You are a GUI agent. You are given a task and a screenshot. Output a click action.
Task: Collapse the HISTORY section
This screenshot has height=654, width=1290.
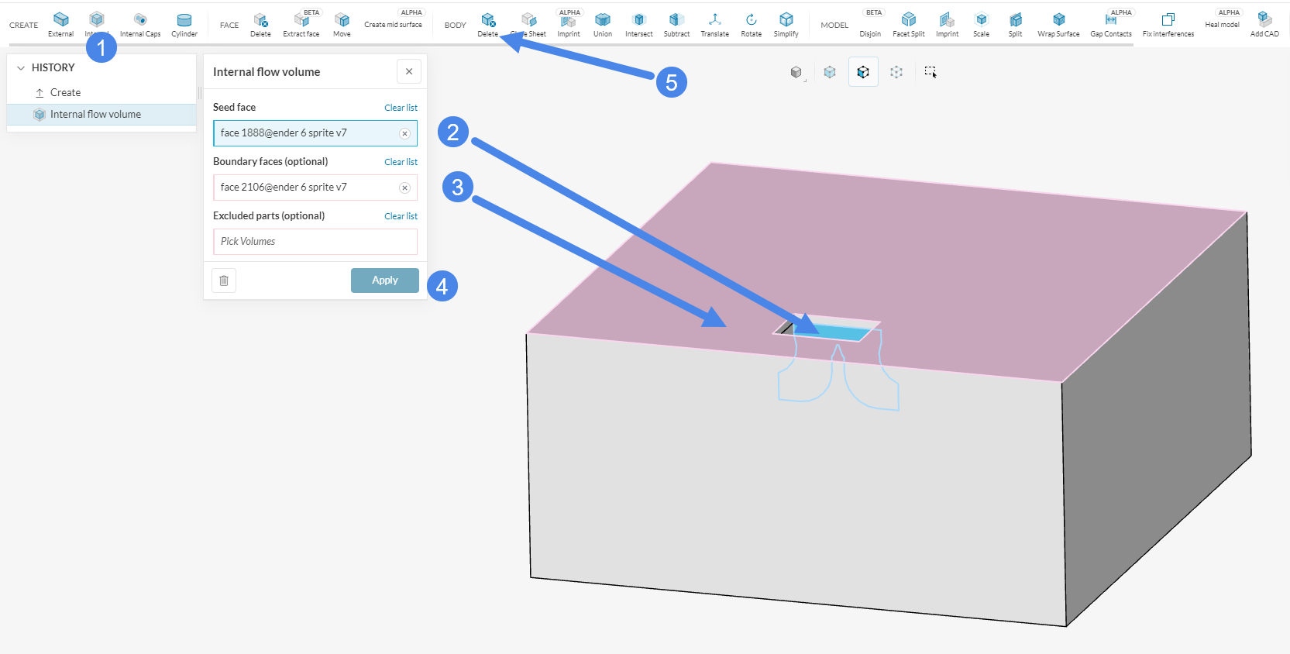click(x=21, y=68)
